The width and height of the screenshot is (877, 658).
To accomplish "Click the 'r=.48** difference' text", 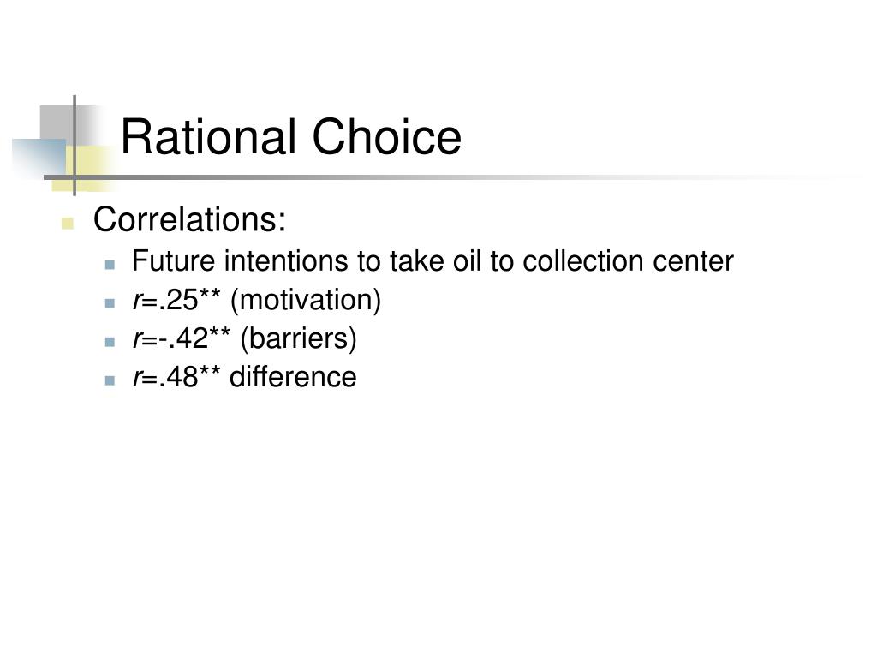I will (x=244, y=377).
